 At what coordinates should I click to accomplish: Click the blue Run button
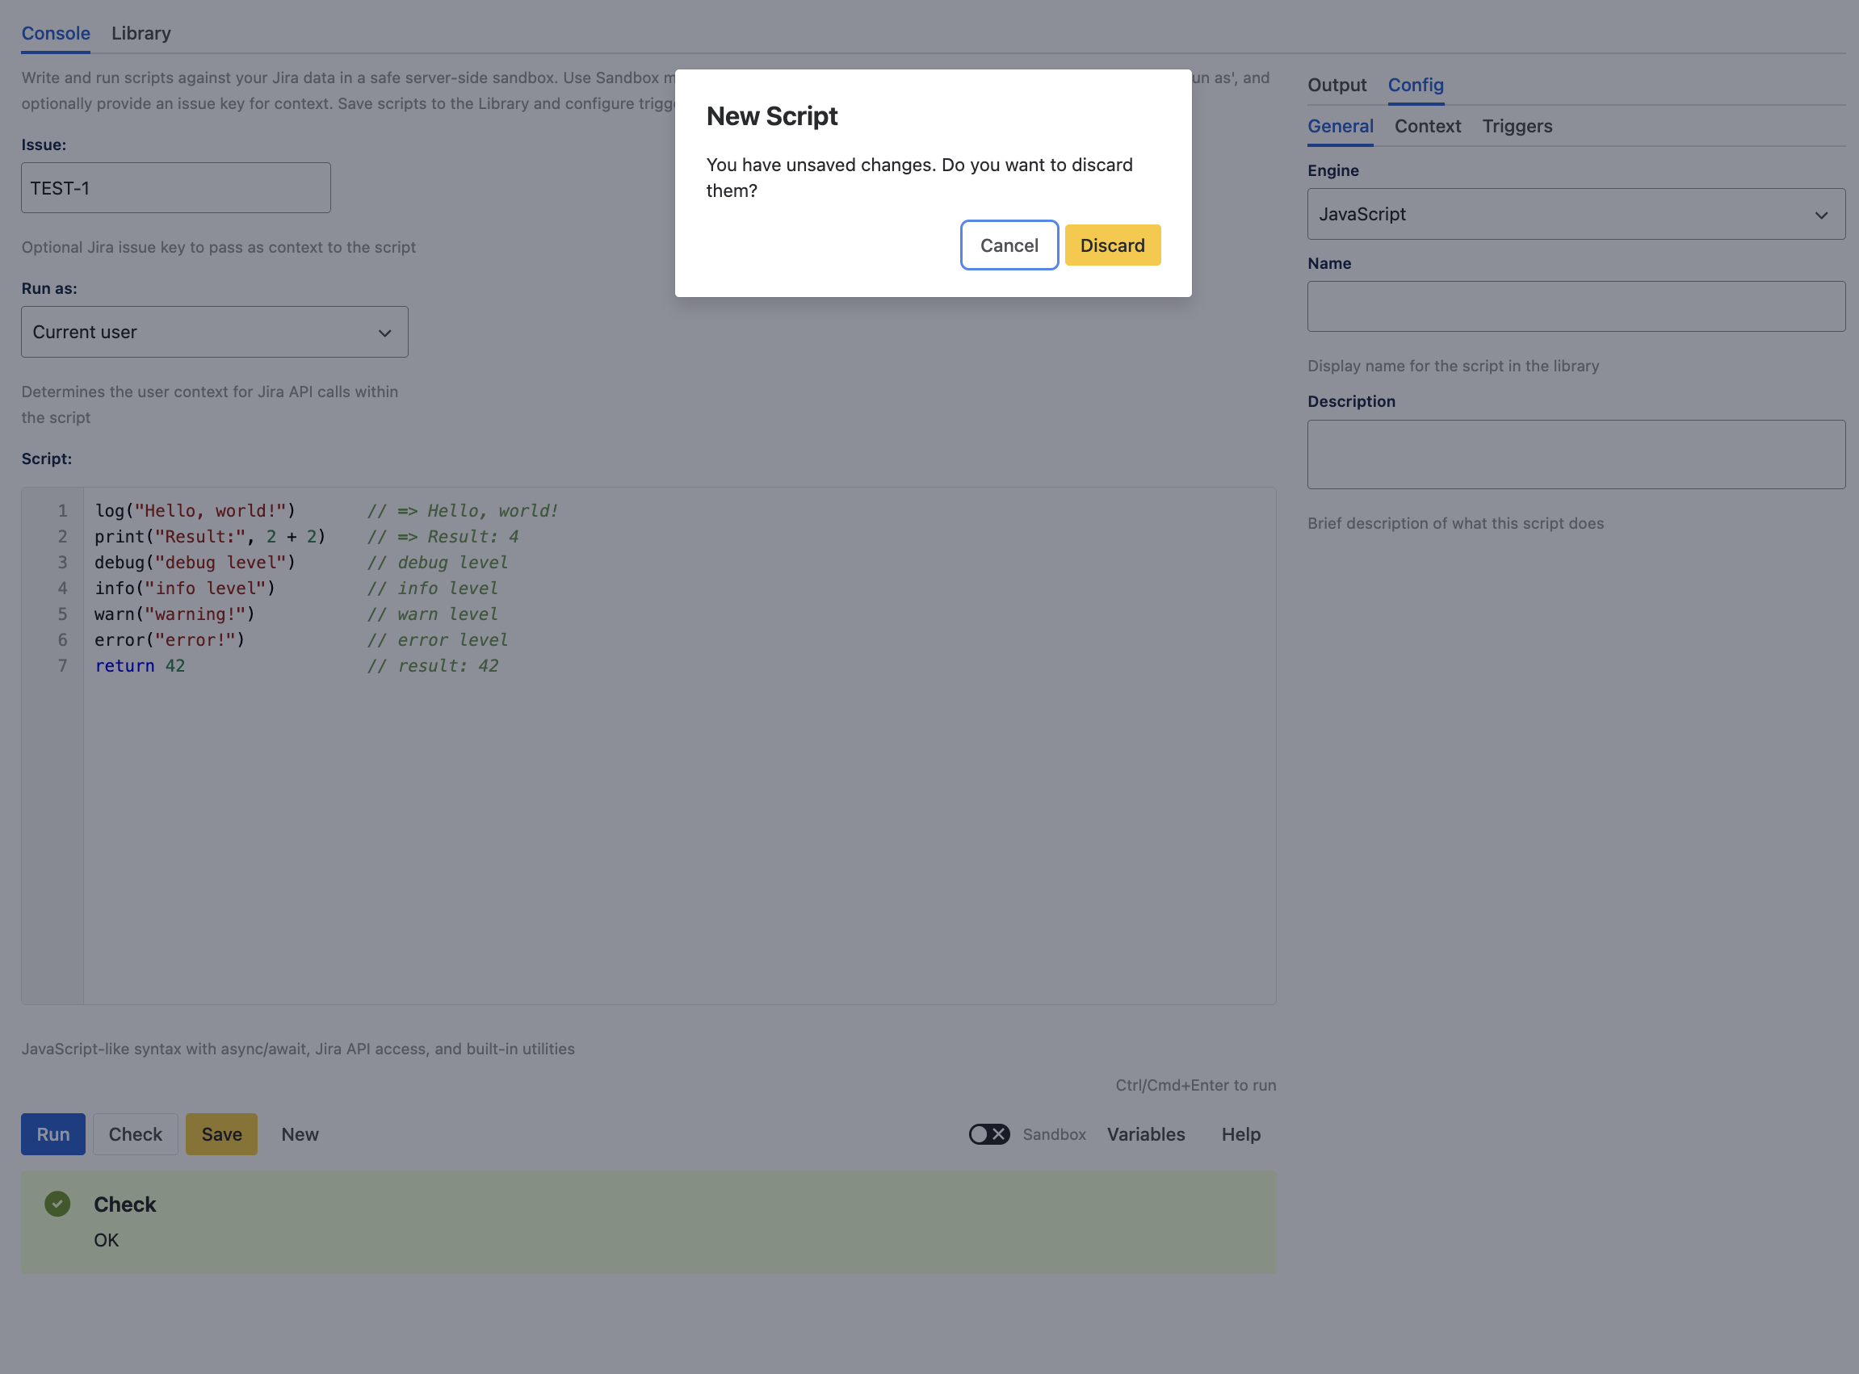52,1134
